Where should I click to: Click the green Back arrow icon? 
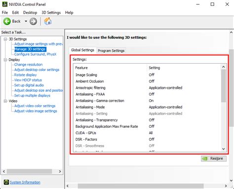[7, 21]
